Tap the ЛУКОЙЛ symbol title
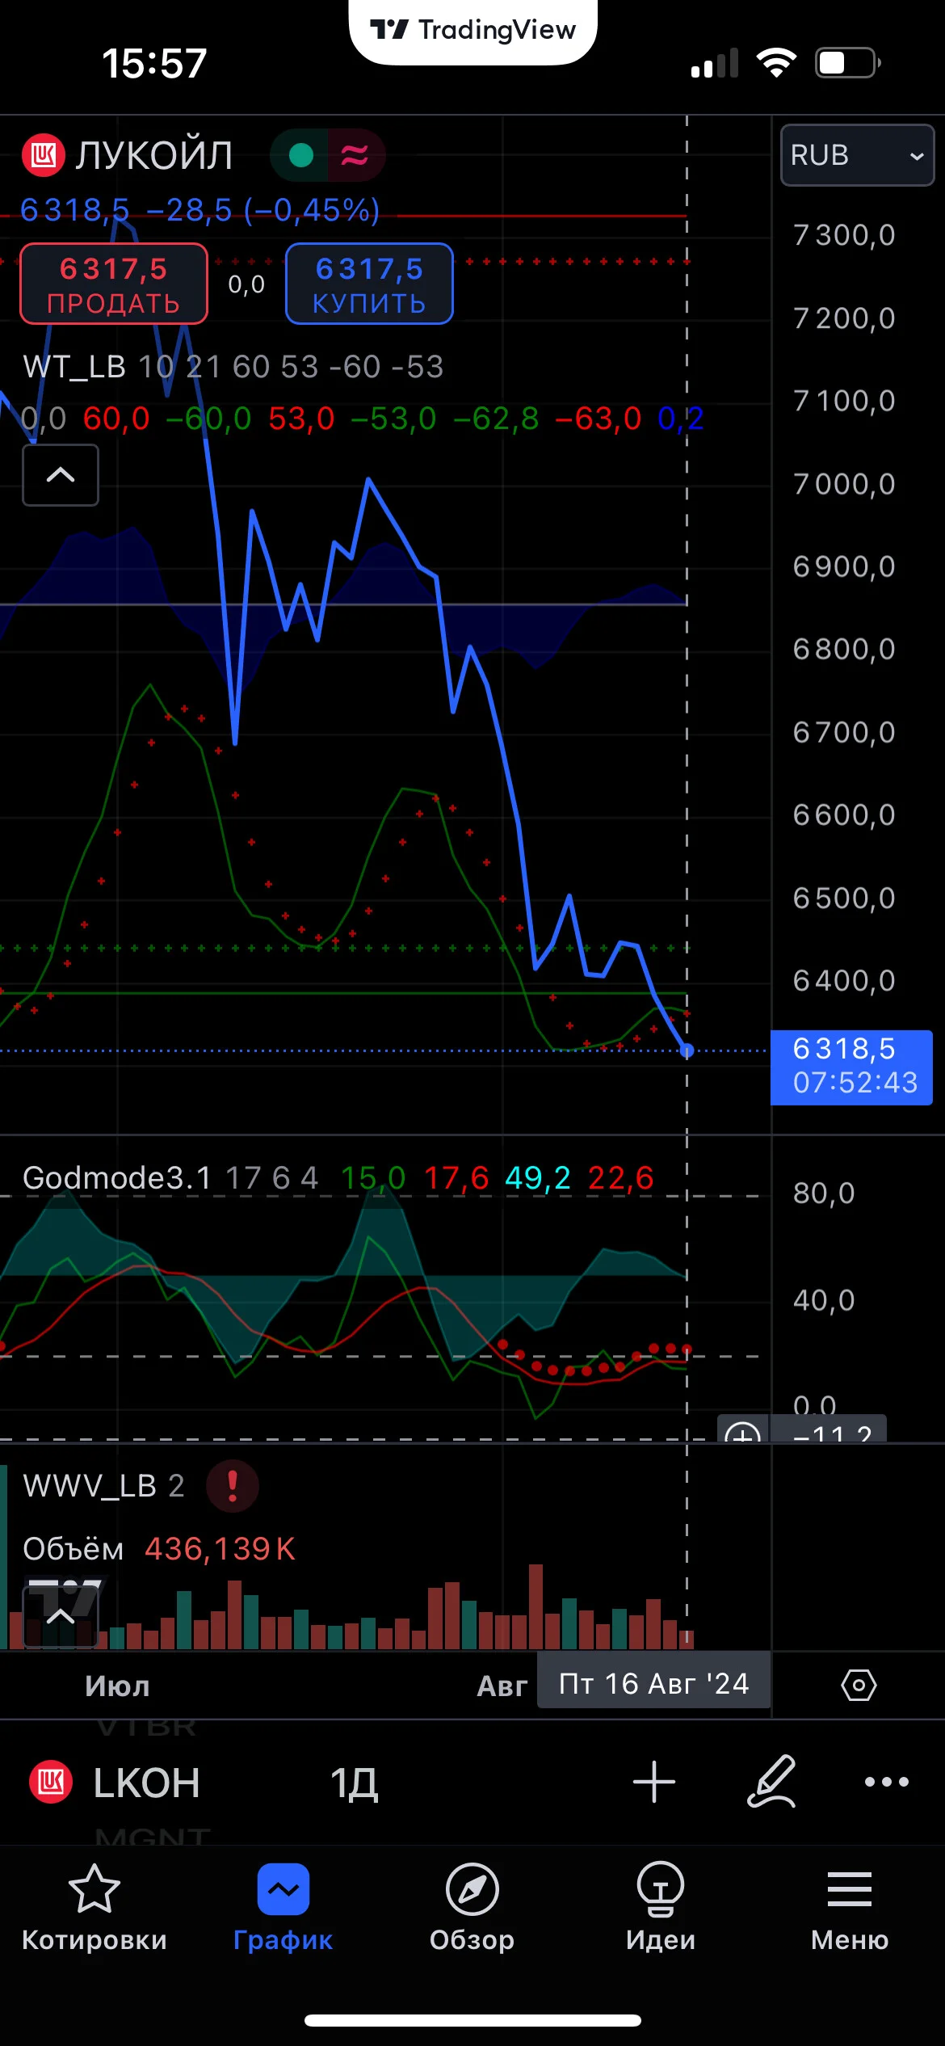This screenshot has height=2046, width=945. (x=154, y=154)
